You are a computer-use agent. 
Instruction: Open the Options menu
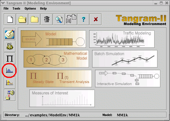[x=30, y=8]
